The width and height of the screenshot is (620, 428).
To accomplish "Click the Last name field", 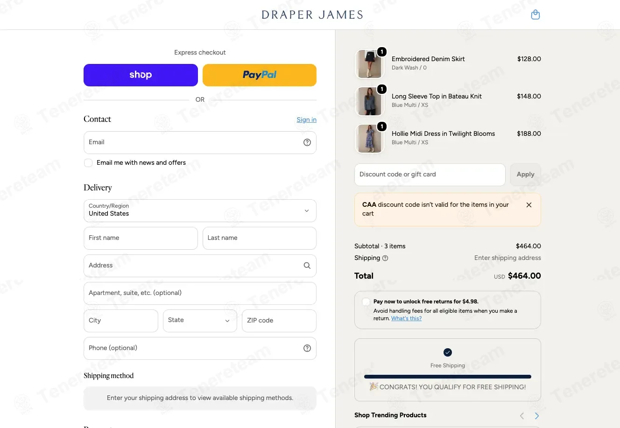I will (260, 238).
